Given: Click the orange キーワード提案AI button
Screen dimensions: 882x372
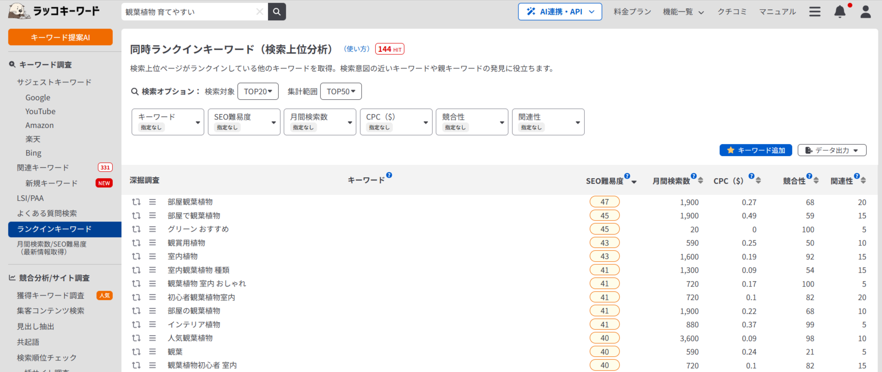Looking at the screenshot, I should coord(60,37).
